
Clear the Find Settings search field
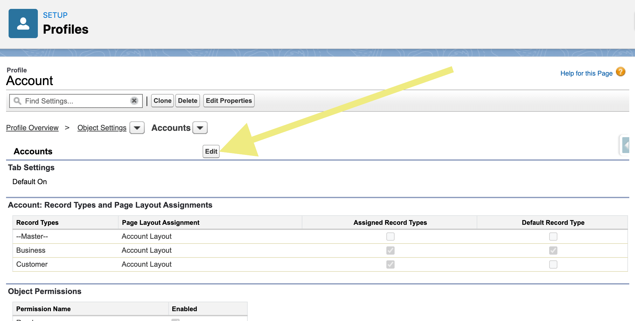point(134,101)
